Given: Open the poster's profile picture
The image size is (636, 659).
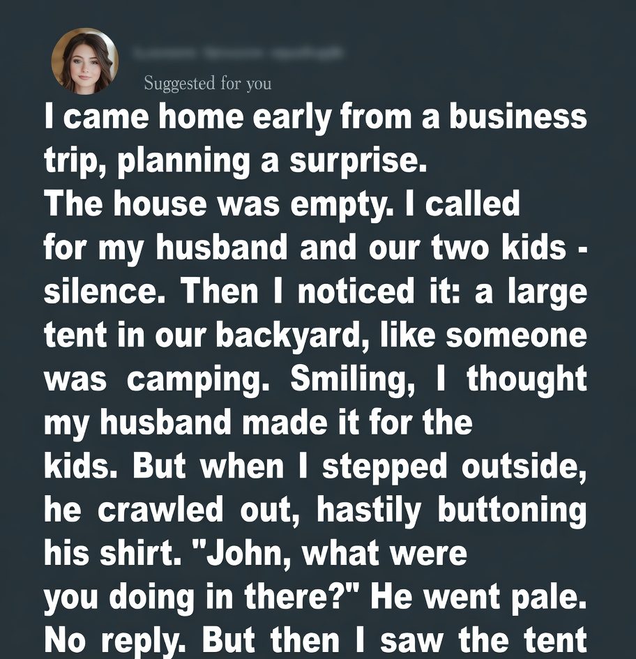Looking at the screenshot, I should tap(84, 61).
